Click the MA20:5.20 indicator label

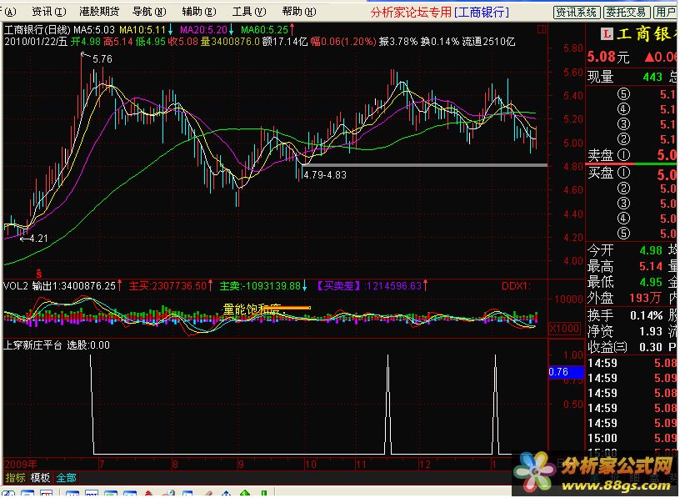pos(203,30)
